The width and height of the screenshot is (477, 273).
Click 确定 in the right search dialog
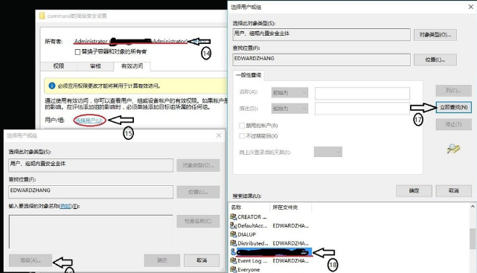(414, 190)
